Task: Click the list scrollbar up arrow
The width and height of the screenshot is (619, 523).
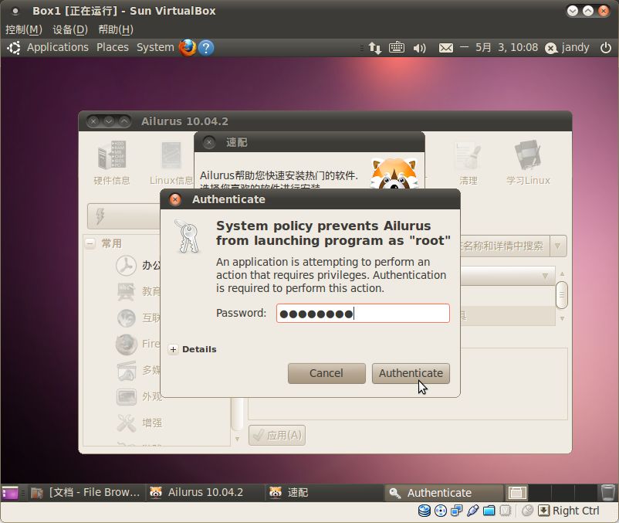Action: point(562,273)
